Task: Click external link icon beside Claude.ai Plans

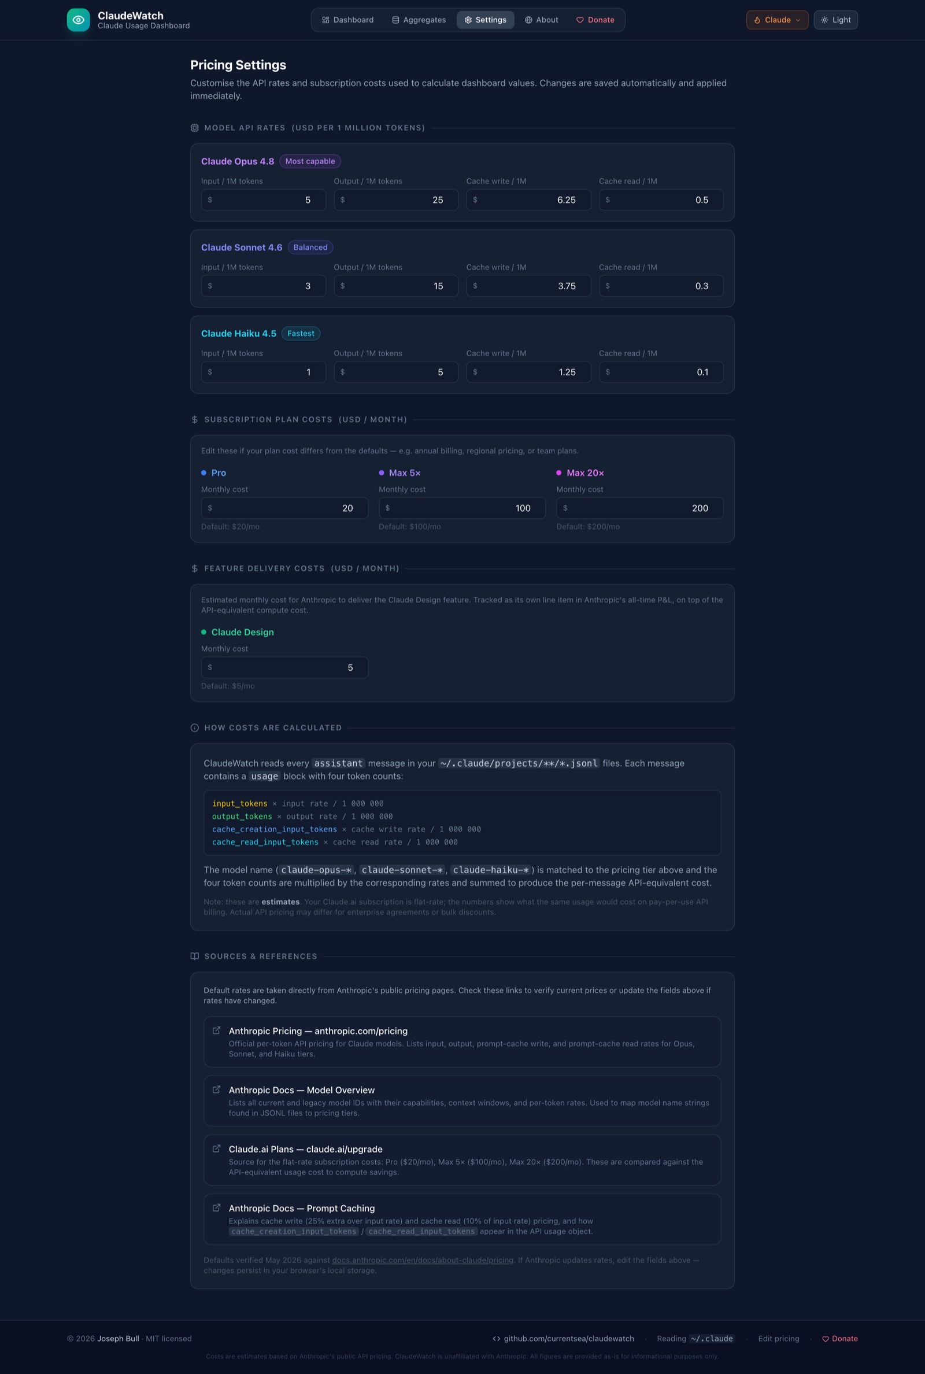Action: coord(216,1148)
